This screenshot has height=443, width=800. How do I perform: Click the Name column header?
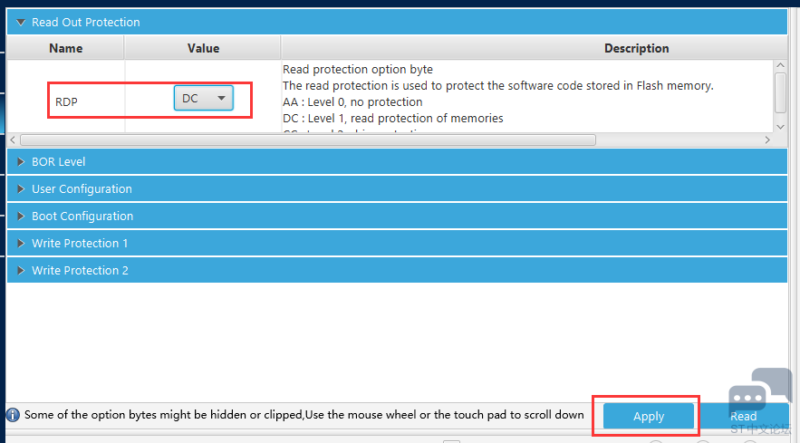(65, 48)
